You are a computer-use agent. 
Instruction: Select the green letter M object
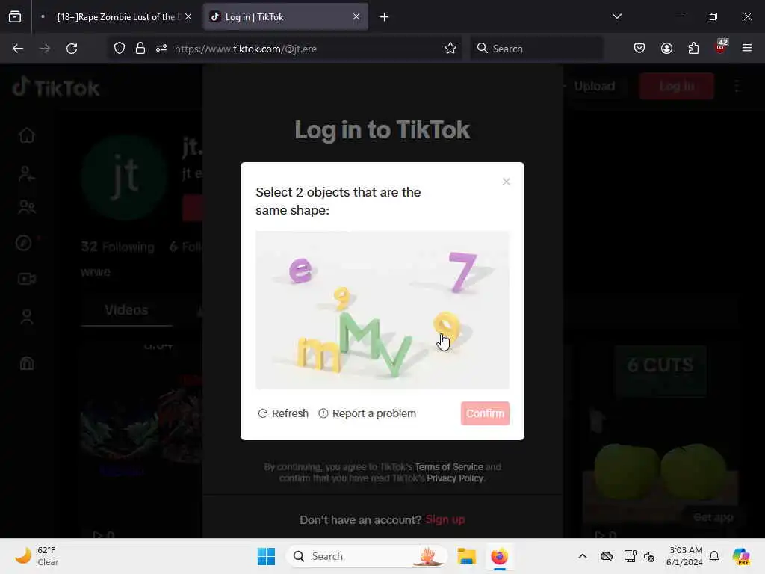[359, 334]
